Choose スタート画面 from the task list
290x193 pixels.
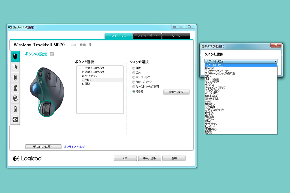coord(241,79)
